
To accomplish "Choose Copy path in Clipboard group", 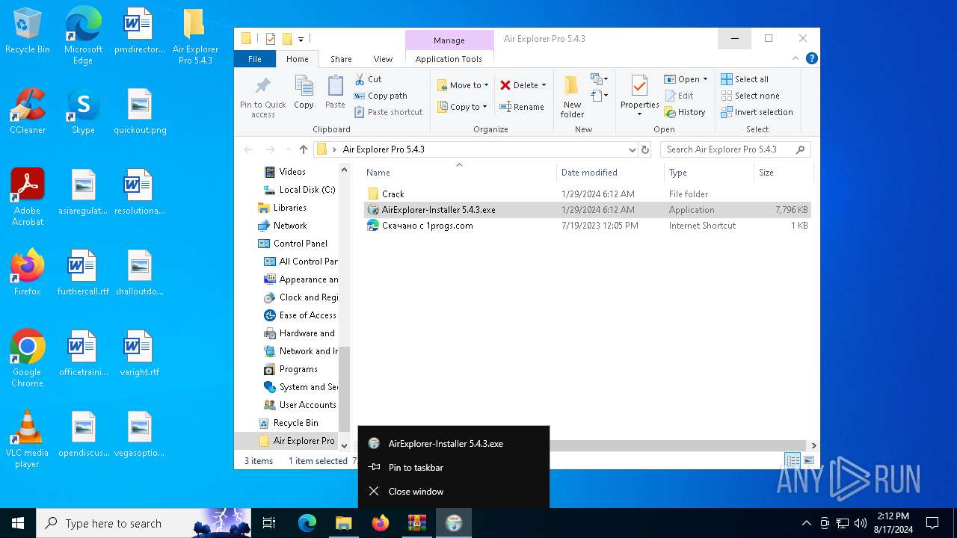I will coord(381,96).
